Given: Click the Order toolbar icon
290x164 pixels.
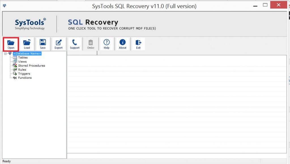Looking at the screenshot, I should [x=91, y=43].
